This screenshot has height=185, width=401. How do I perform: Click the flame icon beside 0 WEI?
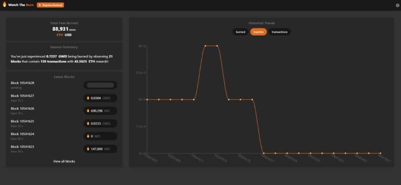tap(88, 136)
